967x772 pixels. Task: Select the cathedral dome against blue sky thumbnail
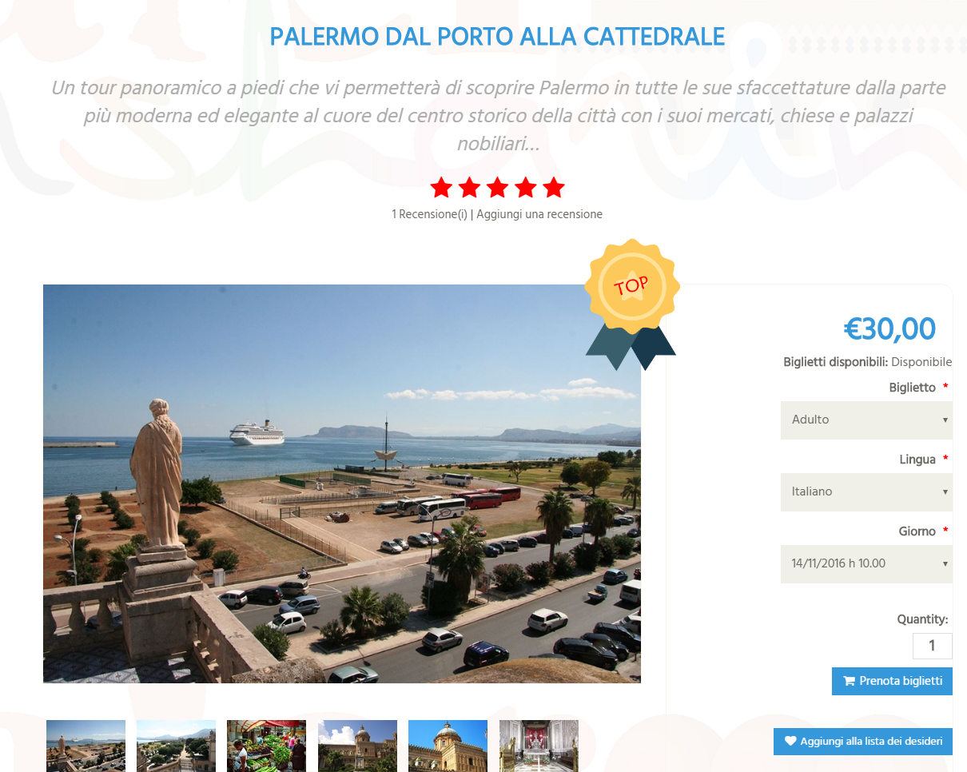pyautogui.click(x=448, y=746)
